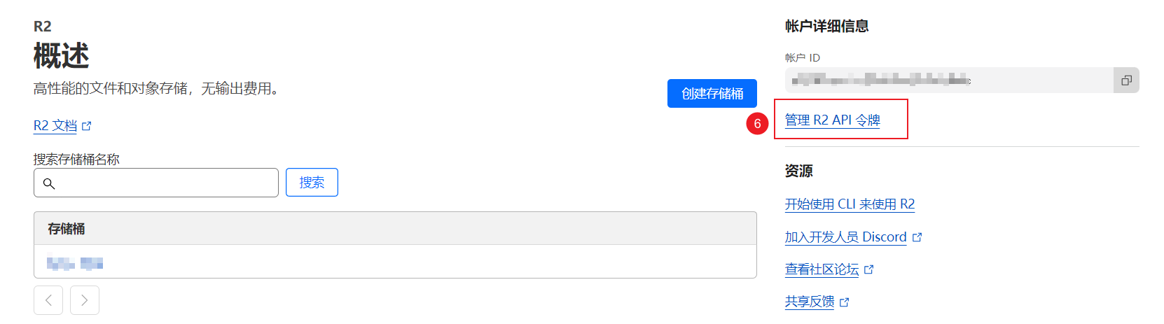
Task: Open the R2 文档 documentation link
Action: point(55,125)
